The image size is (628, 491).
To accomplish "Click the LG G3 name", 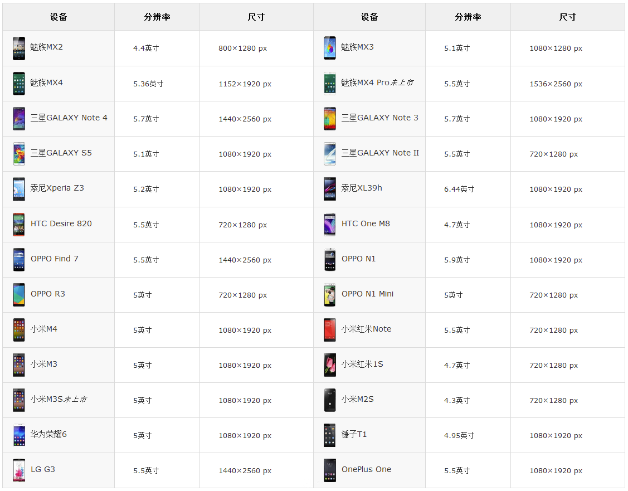I will coord(43,469).
